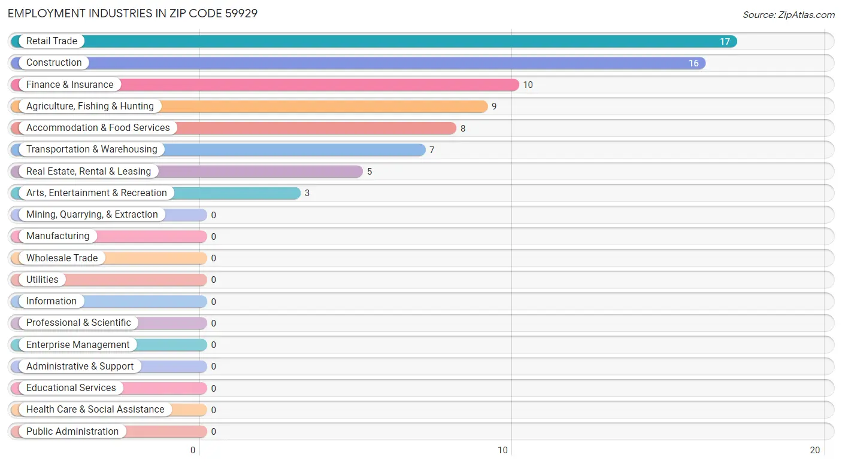Click Mining, Quarrying, & Extraction label
The image size is (842, 464).
click(x=92, y=215)
